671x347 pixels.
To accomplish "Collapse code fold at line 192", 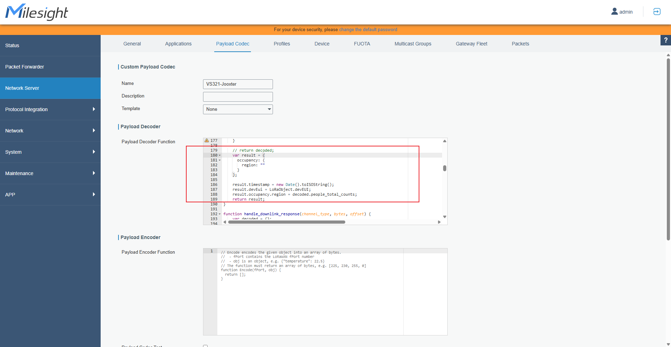I will coord(220,214).
